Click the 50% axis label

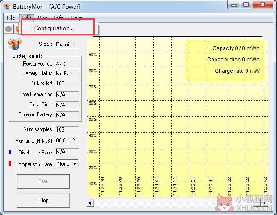(x=93, y=119)
